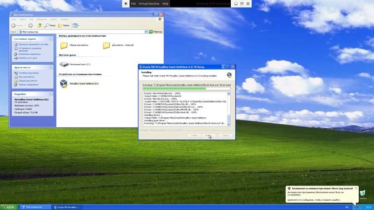Collapse the Подробно details panel

[x=50, y=94]
